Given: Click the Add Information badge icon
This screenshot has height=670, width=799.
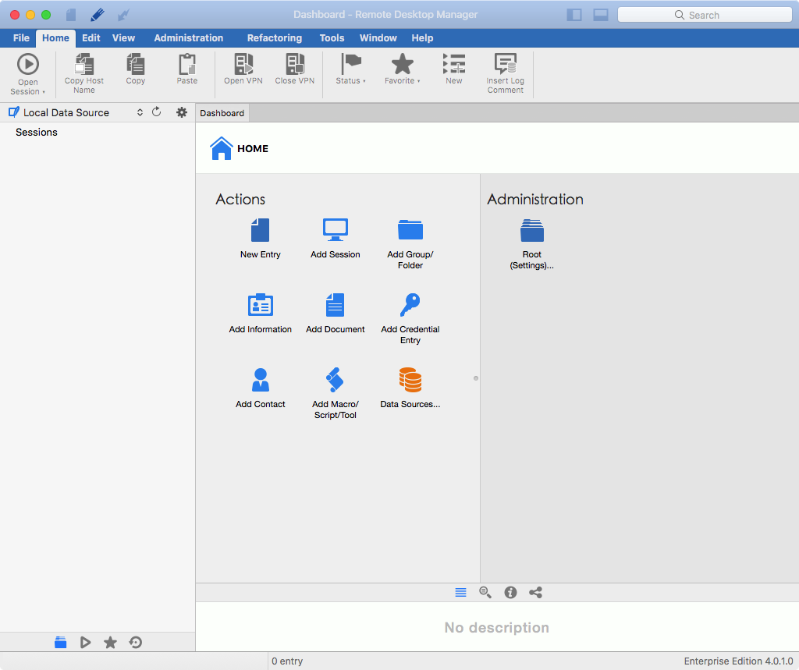Looking at the screenshot, I should pos(261,305).
